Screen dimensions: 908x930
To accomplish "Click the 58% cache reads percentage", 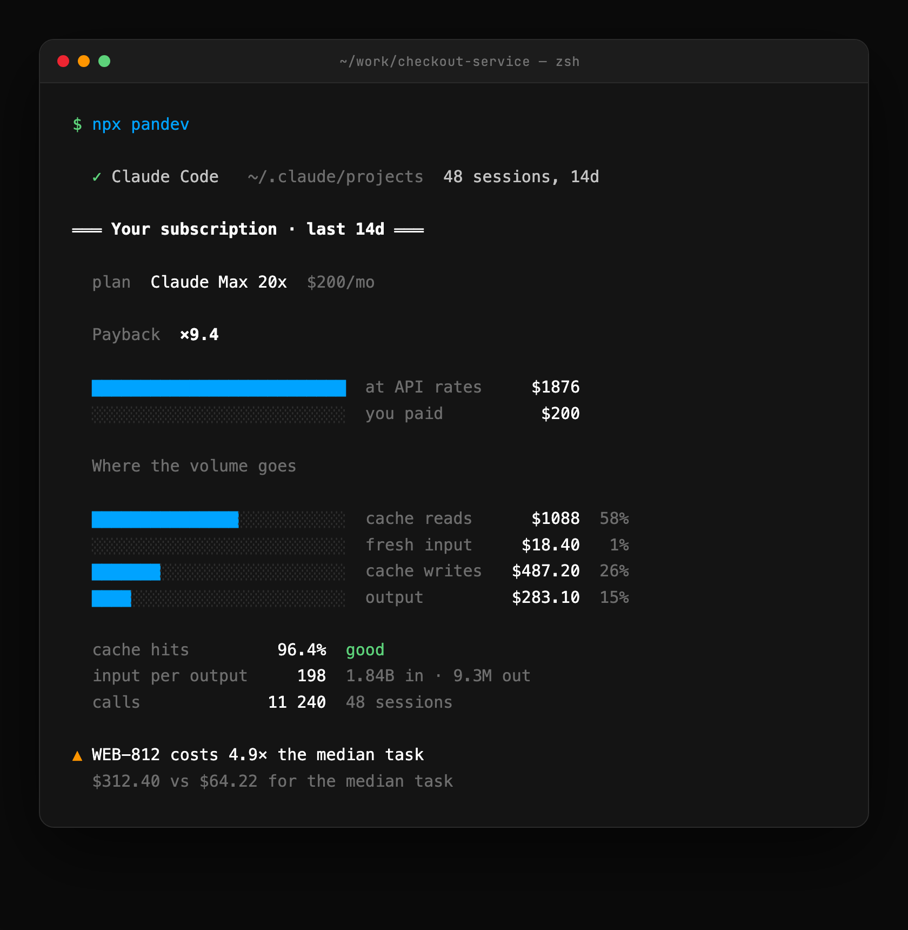I will (615, 519).
